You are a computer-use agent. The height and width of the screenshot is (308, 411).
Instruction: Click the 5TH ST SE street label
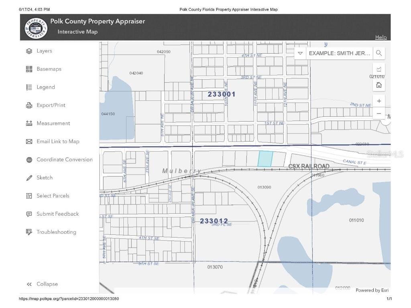pyautogui.click(x=149, y=263)
